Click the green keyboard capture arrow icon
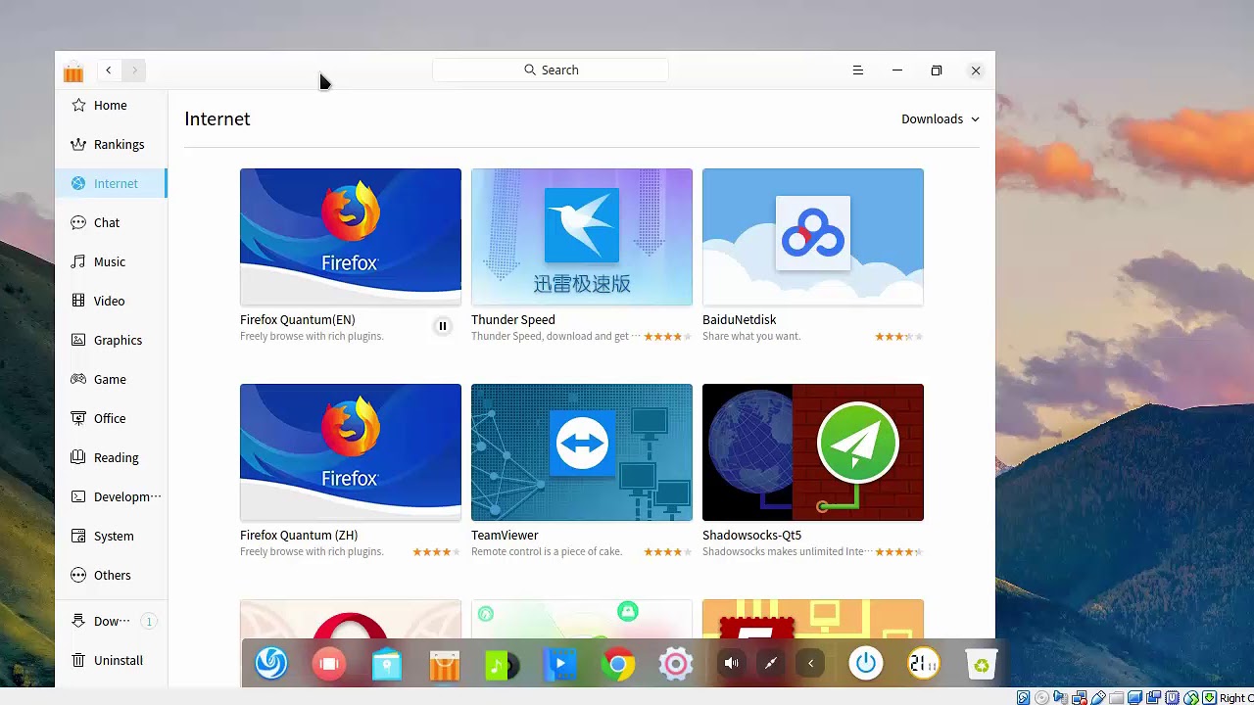The width and height of the screenshot is (1254, 705). [x=1209, y=698]
